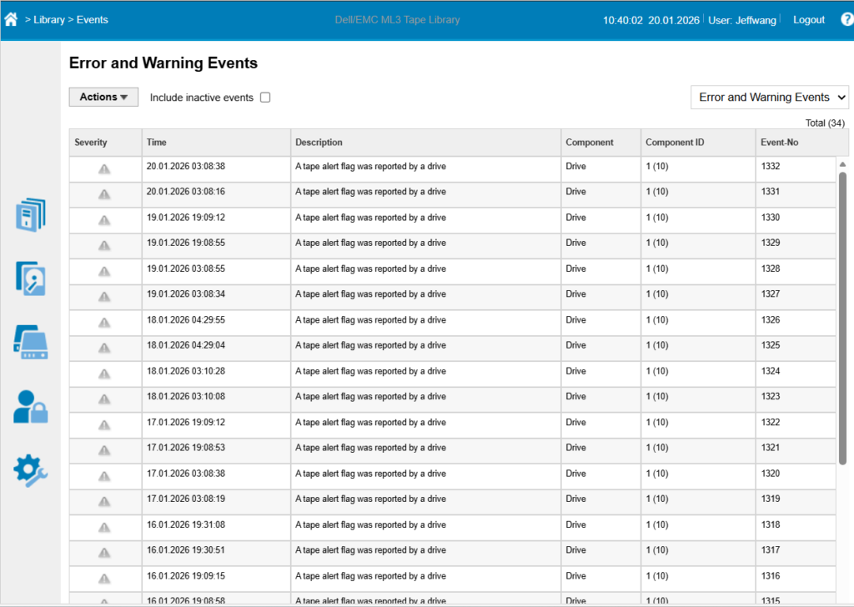
Task: Click the Events breadcrumb item
Action: pyautogui.click(x=92, y=19)
